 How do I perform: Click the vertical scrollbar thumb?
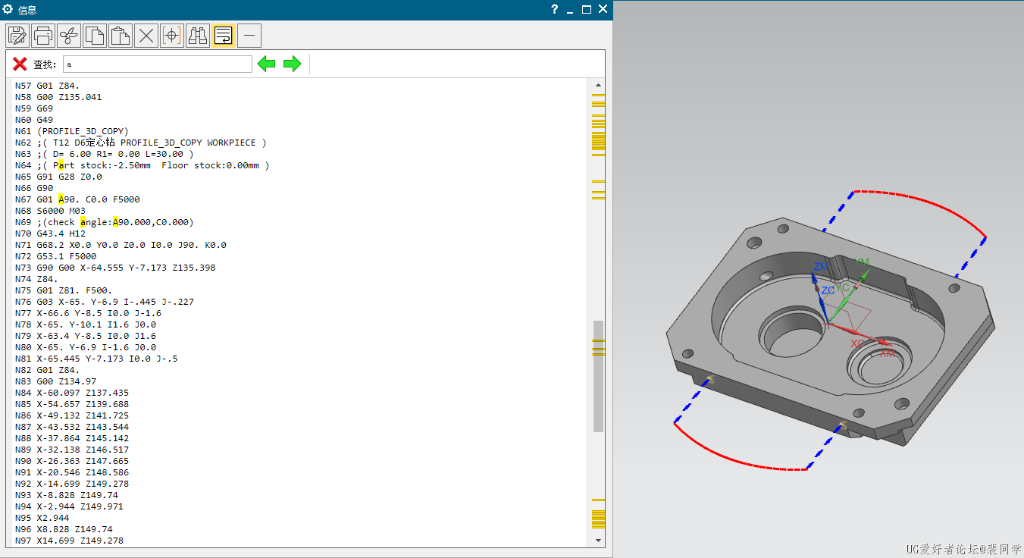pos(599,376)
